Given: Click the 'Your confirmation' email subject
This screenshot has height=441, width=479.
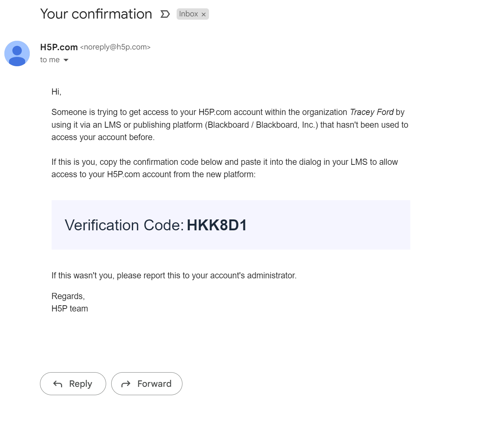Looking at the screenshot, I should click(x=96, y=14).
